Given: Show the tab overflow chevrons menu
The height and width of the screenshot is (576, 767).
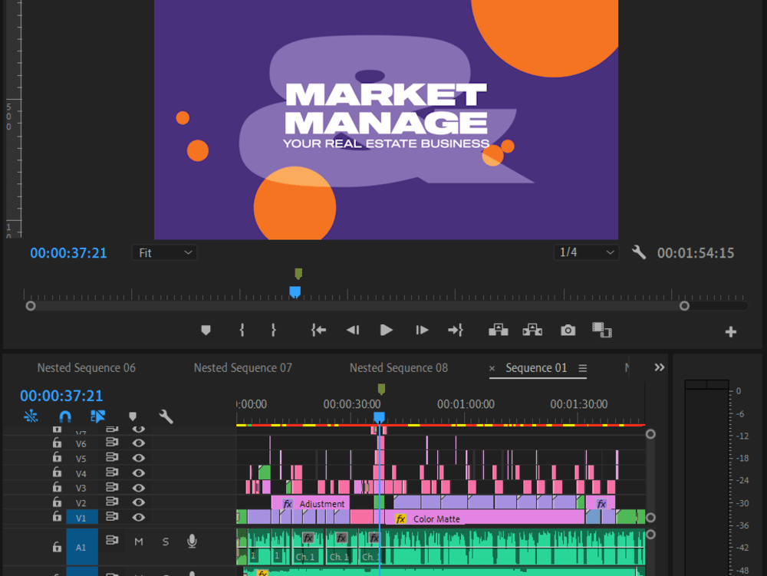Looking at the screenshot, I should tap(660, 367).
